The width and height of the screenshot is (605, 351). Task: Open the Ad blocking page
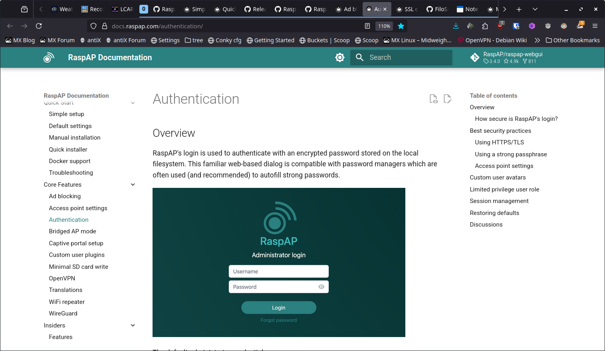coord(65,196)
